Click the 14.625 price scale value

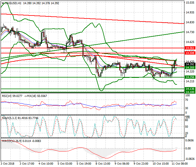point(190,42)
